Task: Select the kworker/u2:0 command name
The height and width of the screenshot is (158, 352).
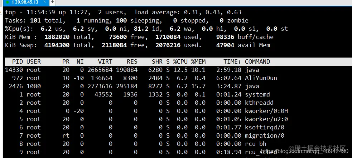Action: click(266, 119)
